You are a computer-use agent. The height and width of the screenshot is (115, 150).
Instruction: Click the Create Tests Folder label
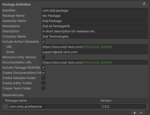[x=17, y=88]
